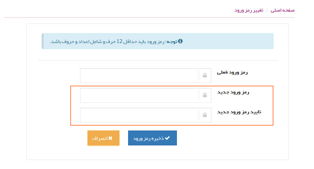Click the new password label (رمز ورود جدید)
This screenshot has width=314, height=169.
233,92
